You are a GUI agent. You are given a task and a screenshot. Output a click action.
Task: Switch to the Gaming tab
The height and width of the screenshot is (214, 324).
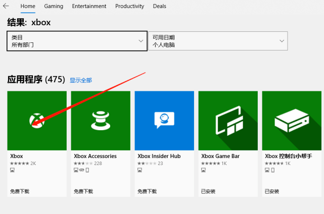tap(54, 6)
